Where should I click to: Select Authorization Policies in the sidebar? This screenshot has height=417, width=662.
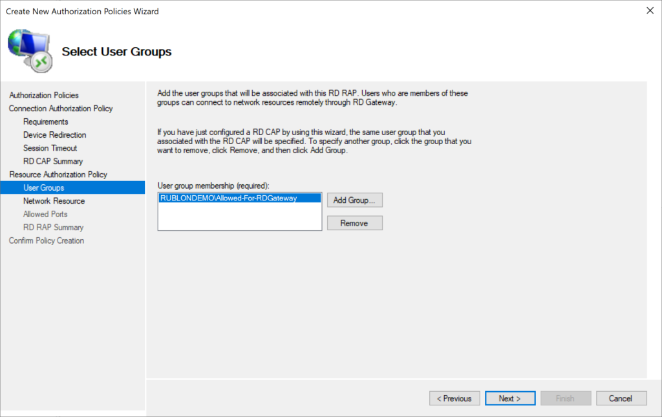[43, 95]
